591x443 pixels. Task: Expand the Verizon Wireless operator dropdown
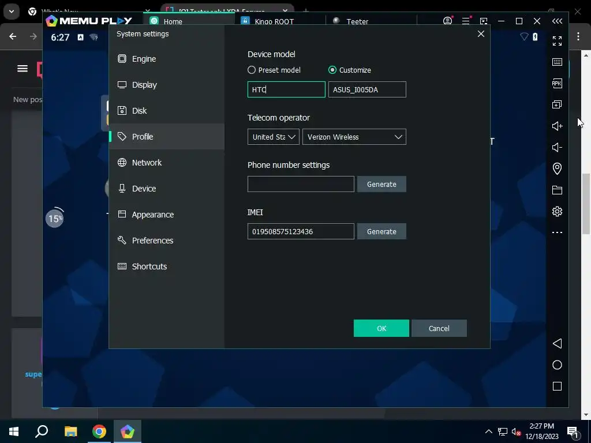coord(354,137)
